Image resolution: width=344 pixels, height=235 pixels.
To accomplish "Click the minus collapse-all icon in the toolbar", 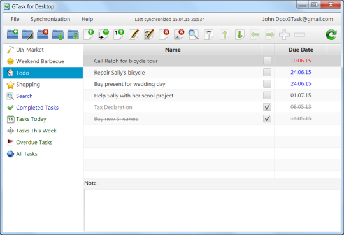I will [x=299, y=34].
